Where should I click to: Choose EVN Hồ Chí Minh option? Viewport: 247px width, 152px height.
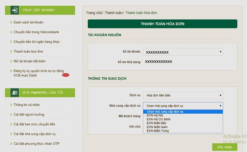click(158, 119)
